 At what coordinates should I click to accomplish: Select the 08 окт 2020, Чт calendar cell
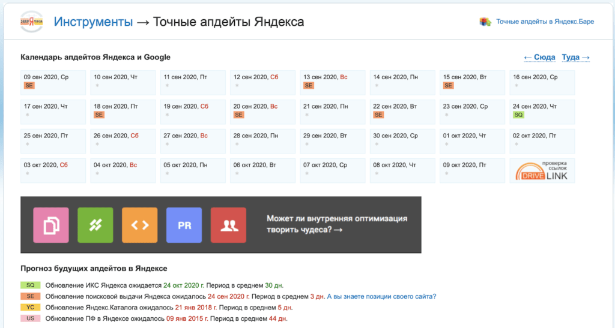(x=402, y=171)
